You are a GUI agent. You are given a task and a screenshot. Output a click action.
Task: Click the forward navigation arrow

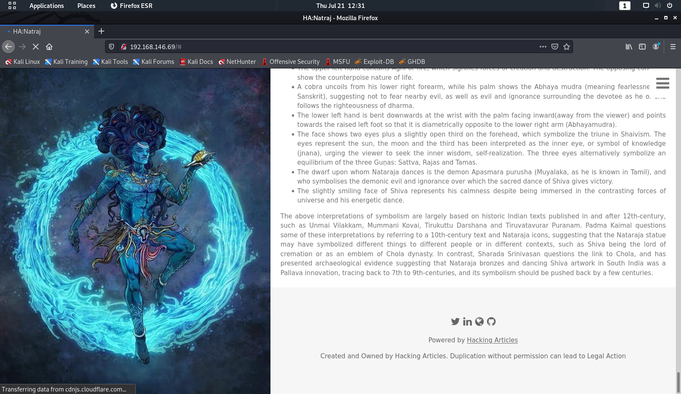22,47
